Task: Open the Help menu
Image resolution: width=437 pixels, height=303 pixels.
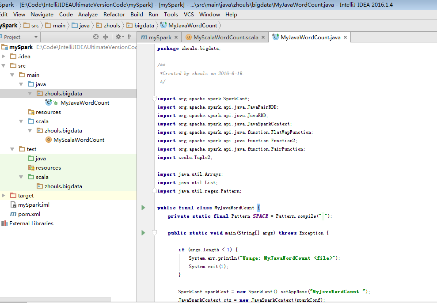Action: click(x=231, y=15)
